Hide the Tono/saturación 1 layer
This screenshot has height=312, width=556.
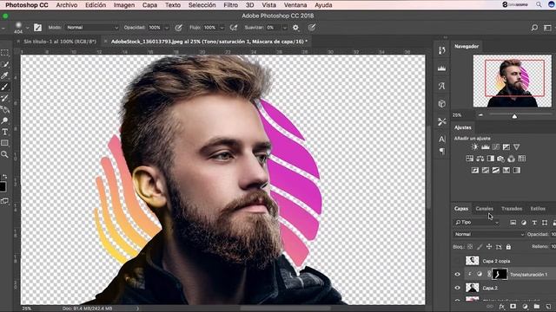[x=458, y=275]
